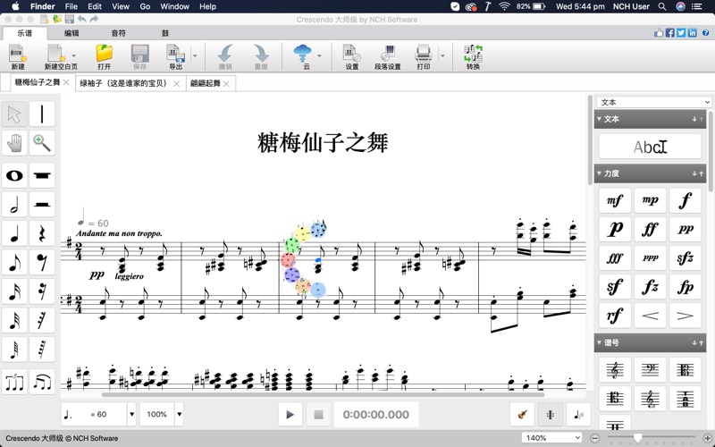Viewport: 715px width, 447px height.
Task: Toggle the instrument violin button
Action: [522, 414]
